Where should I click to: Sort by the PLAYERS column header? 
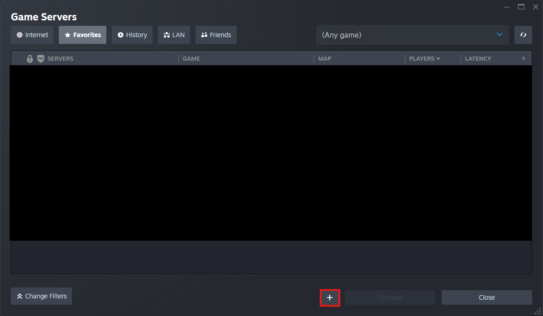[x=424, y=59]
